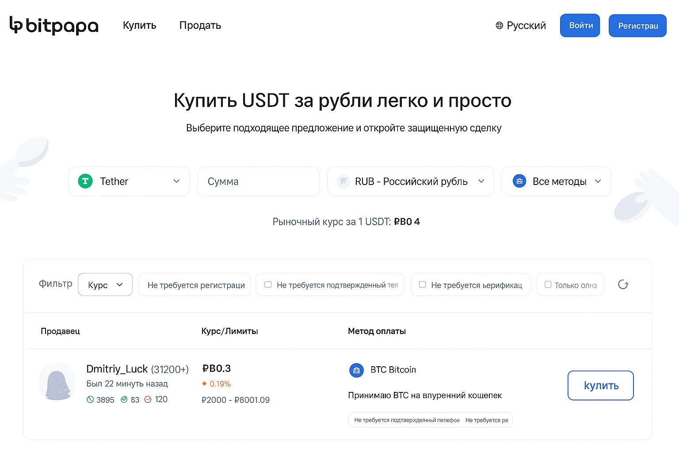Enable "Не требуется верификац" checkbox

pyautogui.click(x=423, y=284)
